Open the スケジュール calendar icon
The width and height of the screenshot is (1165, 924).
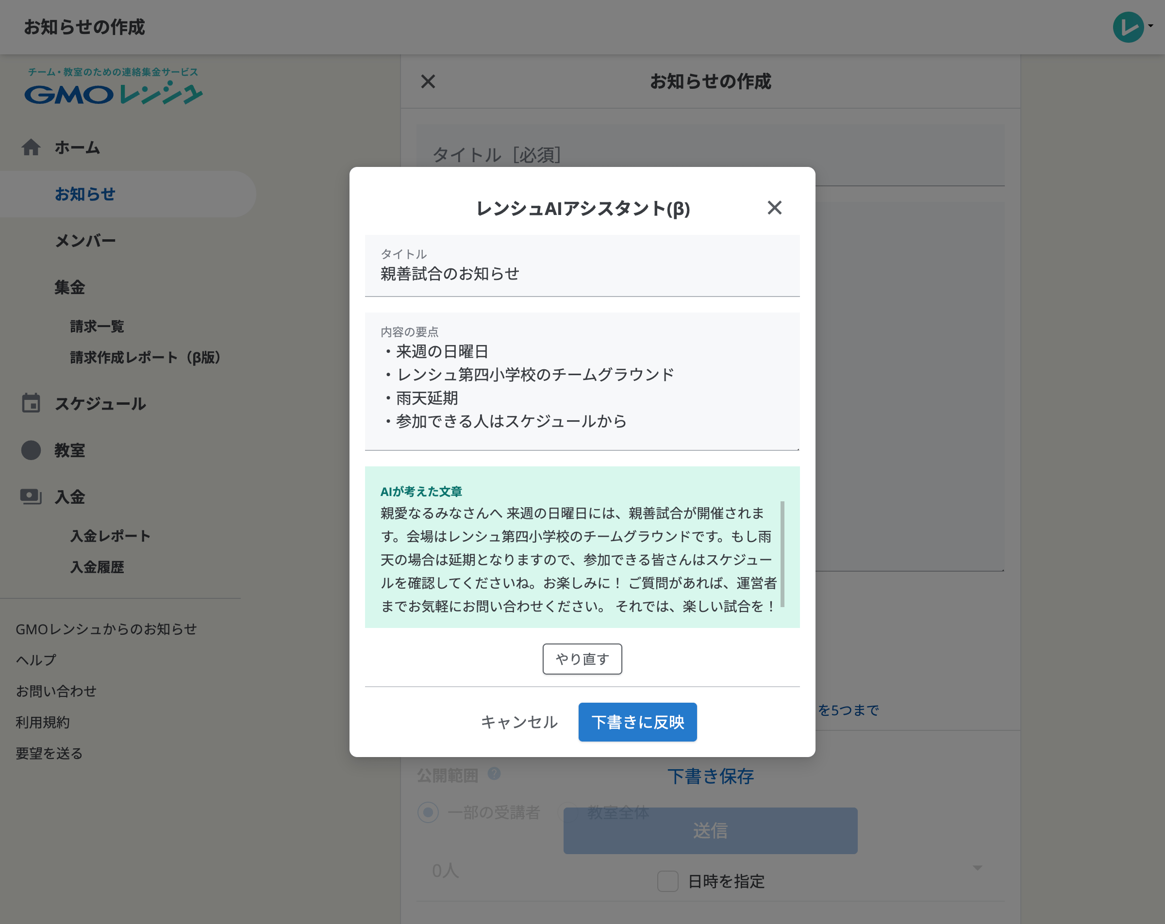(31, 403)
